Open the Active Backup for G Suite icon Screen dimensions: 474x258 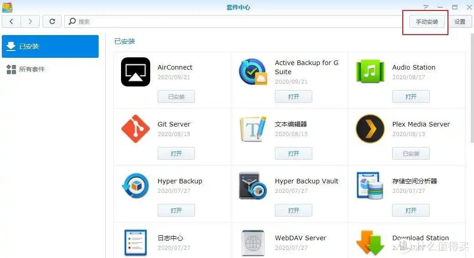click(253, 71)
